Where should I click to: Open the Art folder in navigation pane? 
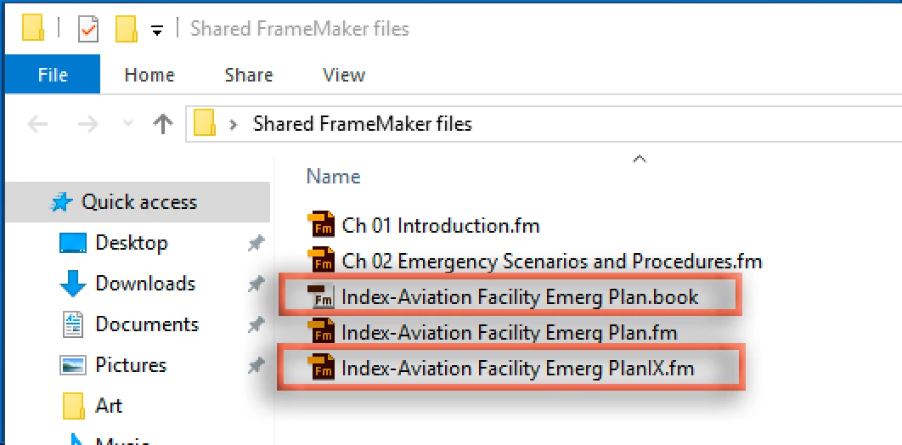[x=109, y=406]
